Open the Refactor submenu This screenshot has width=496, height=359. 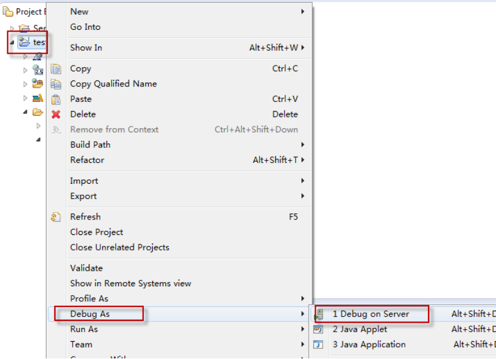[x=180, y=160]
